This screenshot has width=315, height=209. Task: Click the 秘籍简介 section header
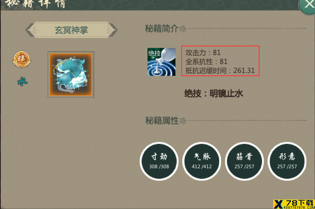point(162,29)
